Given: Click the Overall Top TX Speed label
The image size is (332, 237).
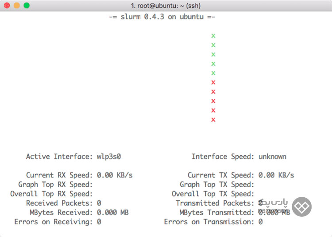Looking at the screenshot, I should [213, 194].
